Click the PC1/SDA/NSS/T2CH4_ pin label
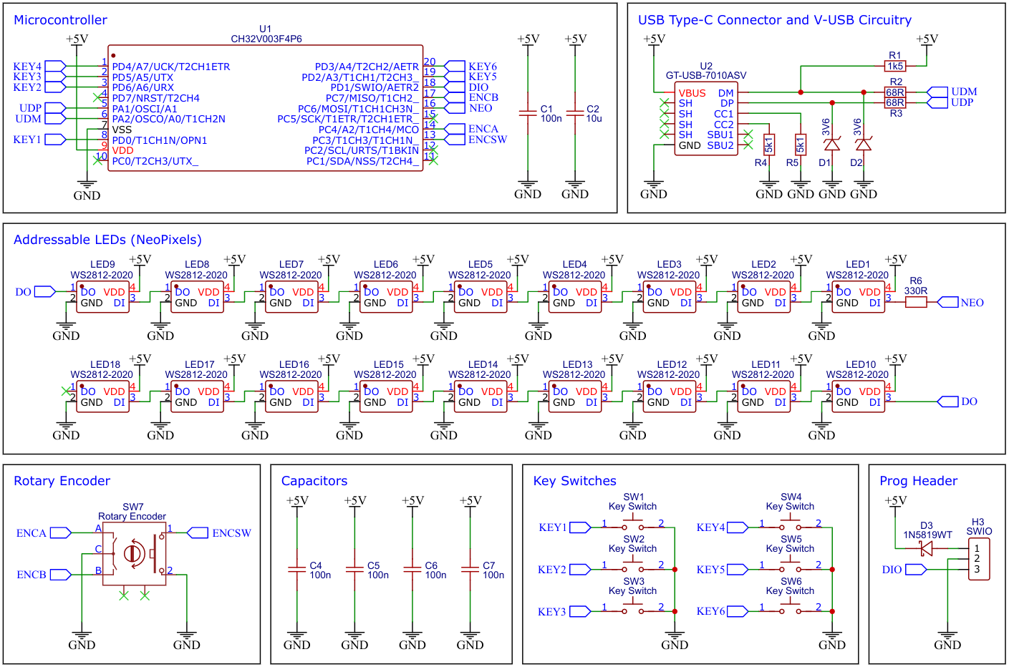 click(x=362, y=161)
